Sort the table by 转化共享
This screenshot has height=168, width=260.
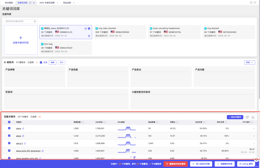(x=228, y=122)
